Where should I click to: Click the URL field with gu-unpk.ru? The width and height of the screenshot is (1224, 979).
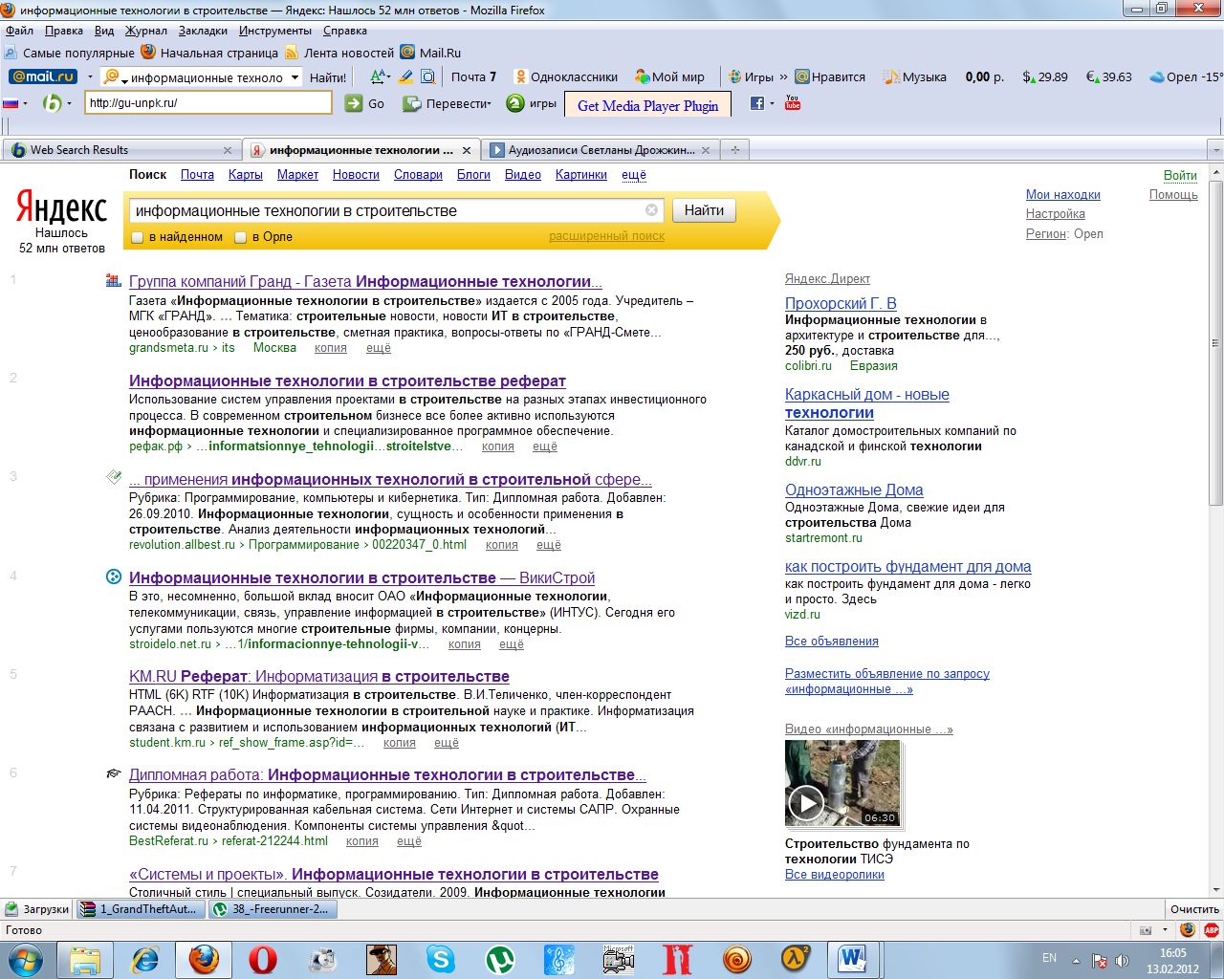208,103
